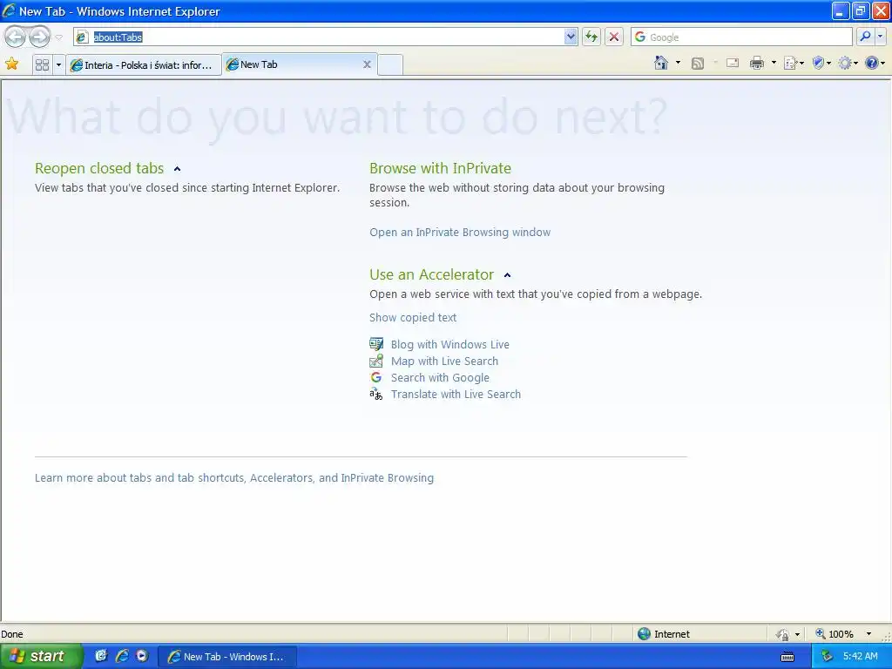Open the security status dropdown arrow
This screenshot has height=669, width=892.
pos(797,634)
